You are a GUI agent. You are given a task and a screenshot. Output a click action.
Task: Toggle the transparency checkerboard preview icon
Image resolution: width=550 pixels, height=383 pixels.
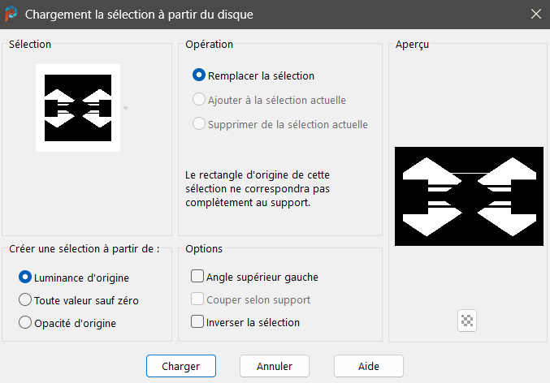coord(467,321)
